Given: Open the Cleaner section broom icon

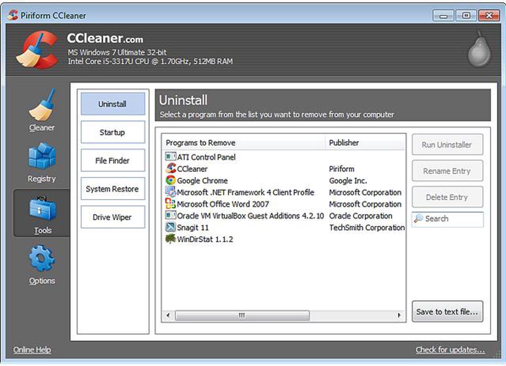Looking at the screenshot, I should click(x=42, y=105).
